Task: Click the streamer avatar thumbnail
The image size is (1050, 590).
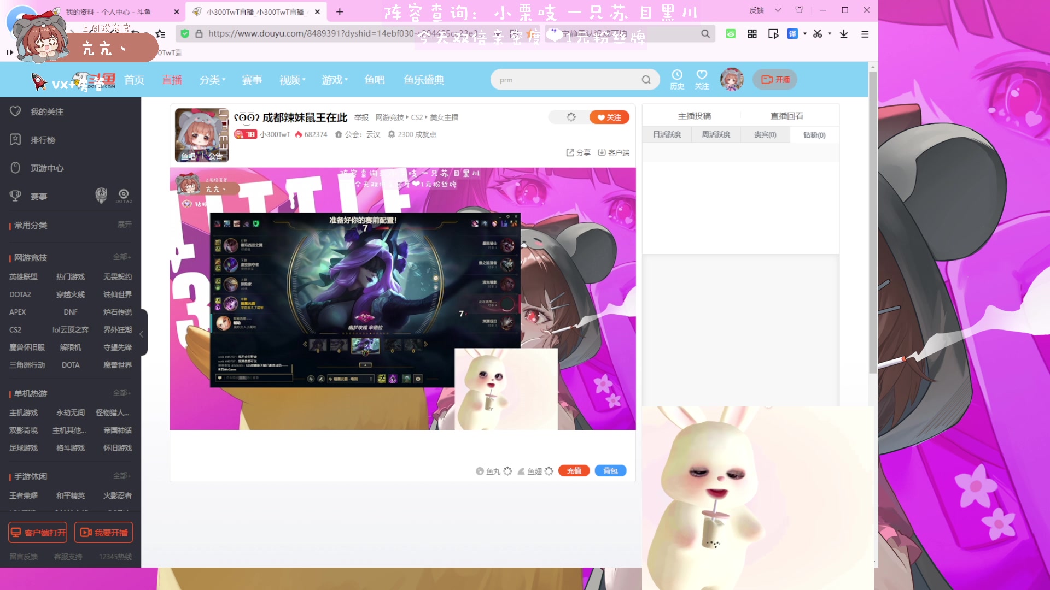Action: point(202,135)
